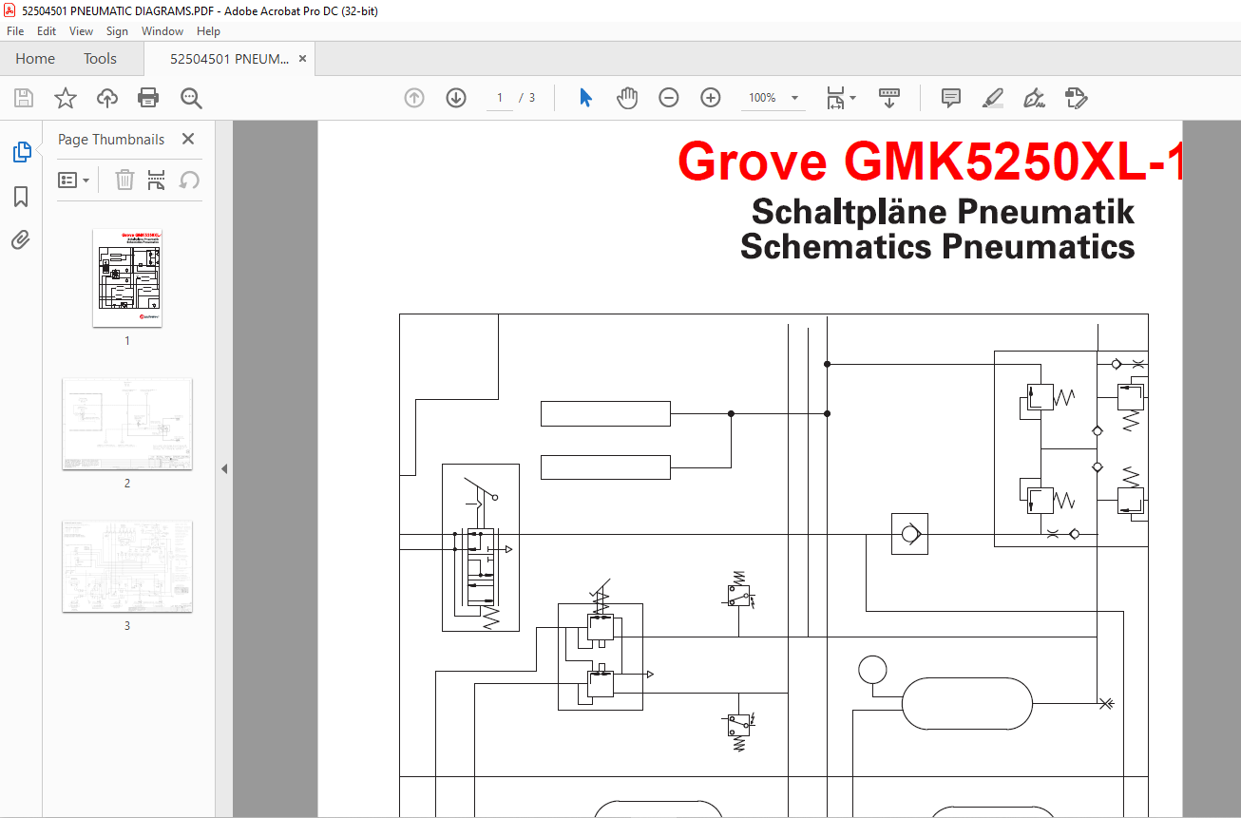Open the Window menu

coord(162,31)
